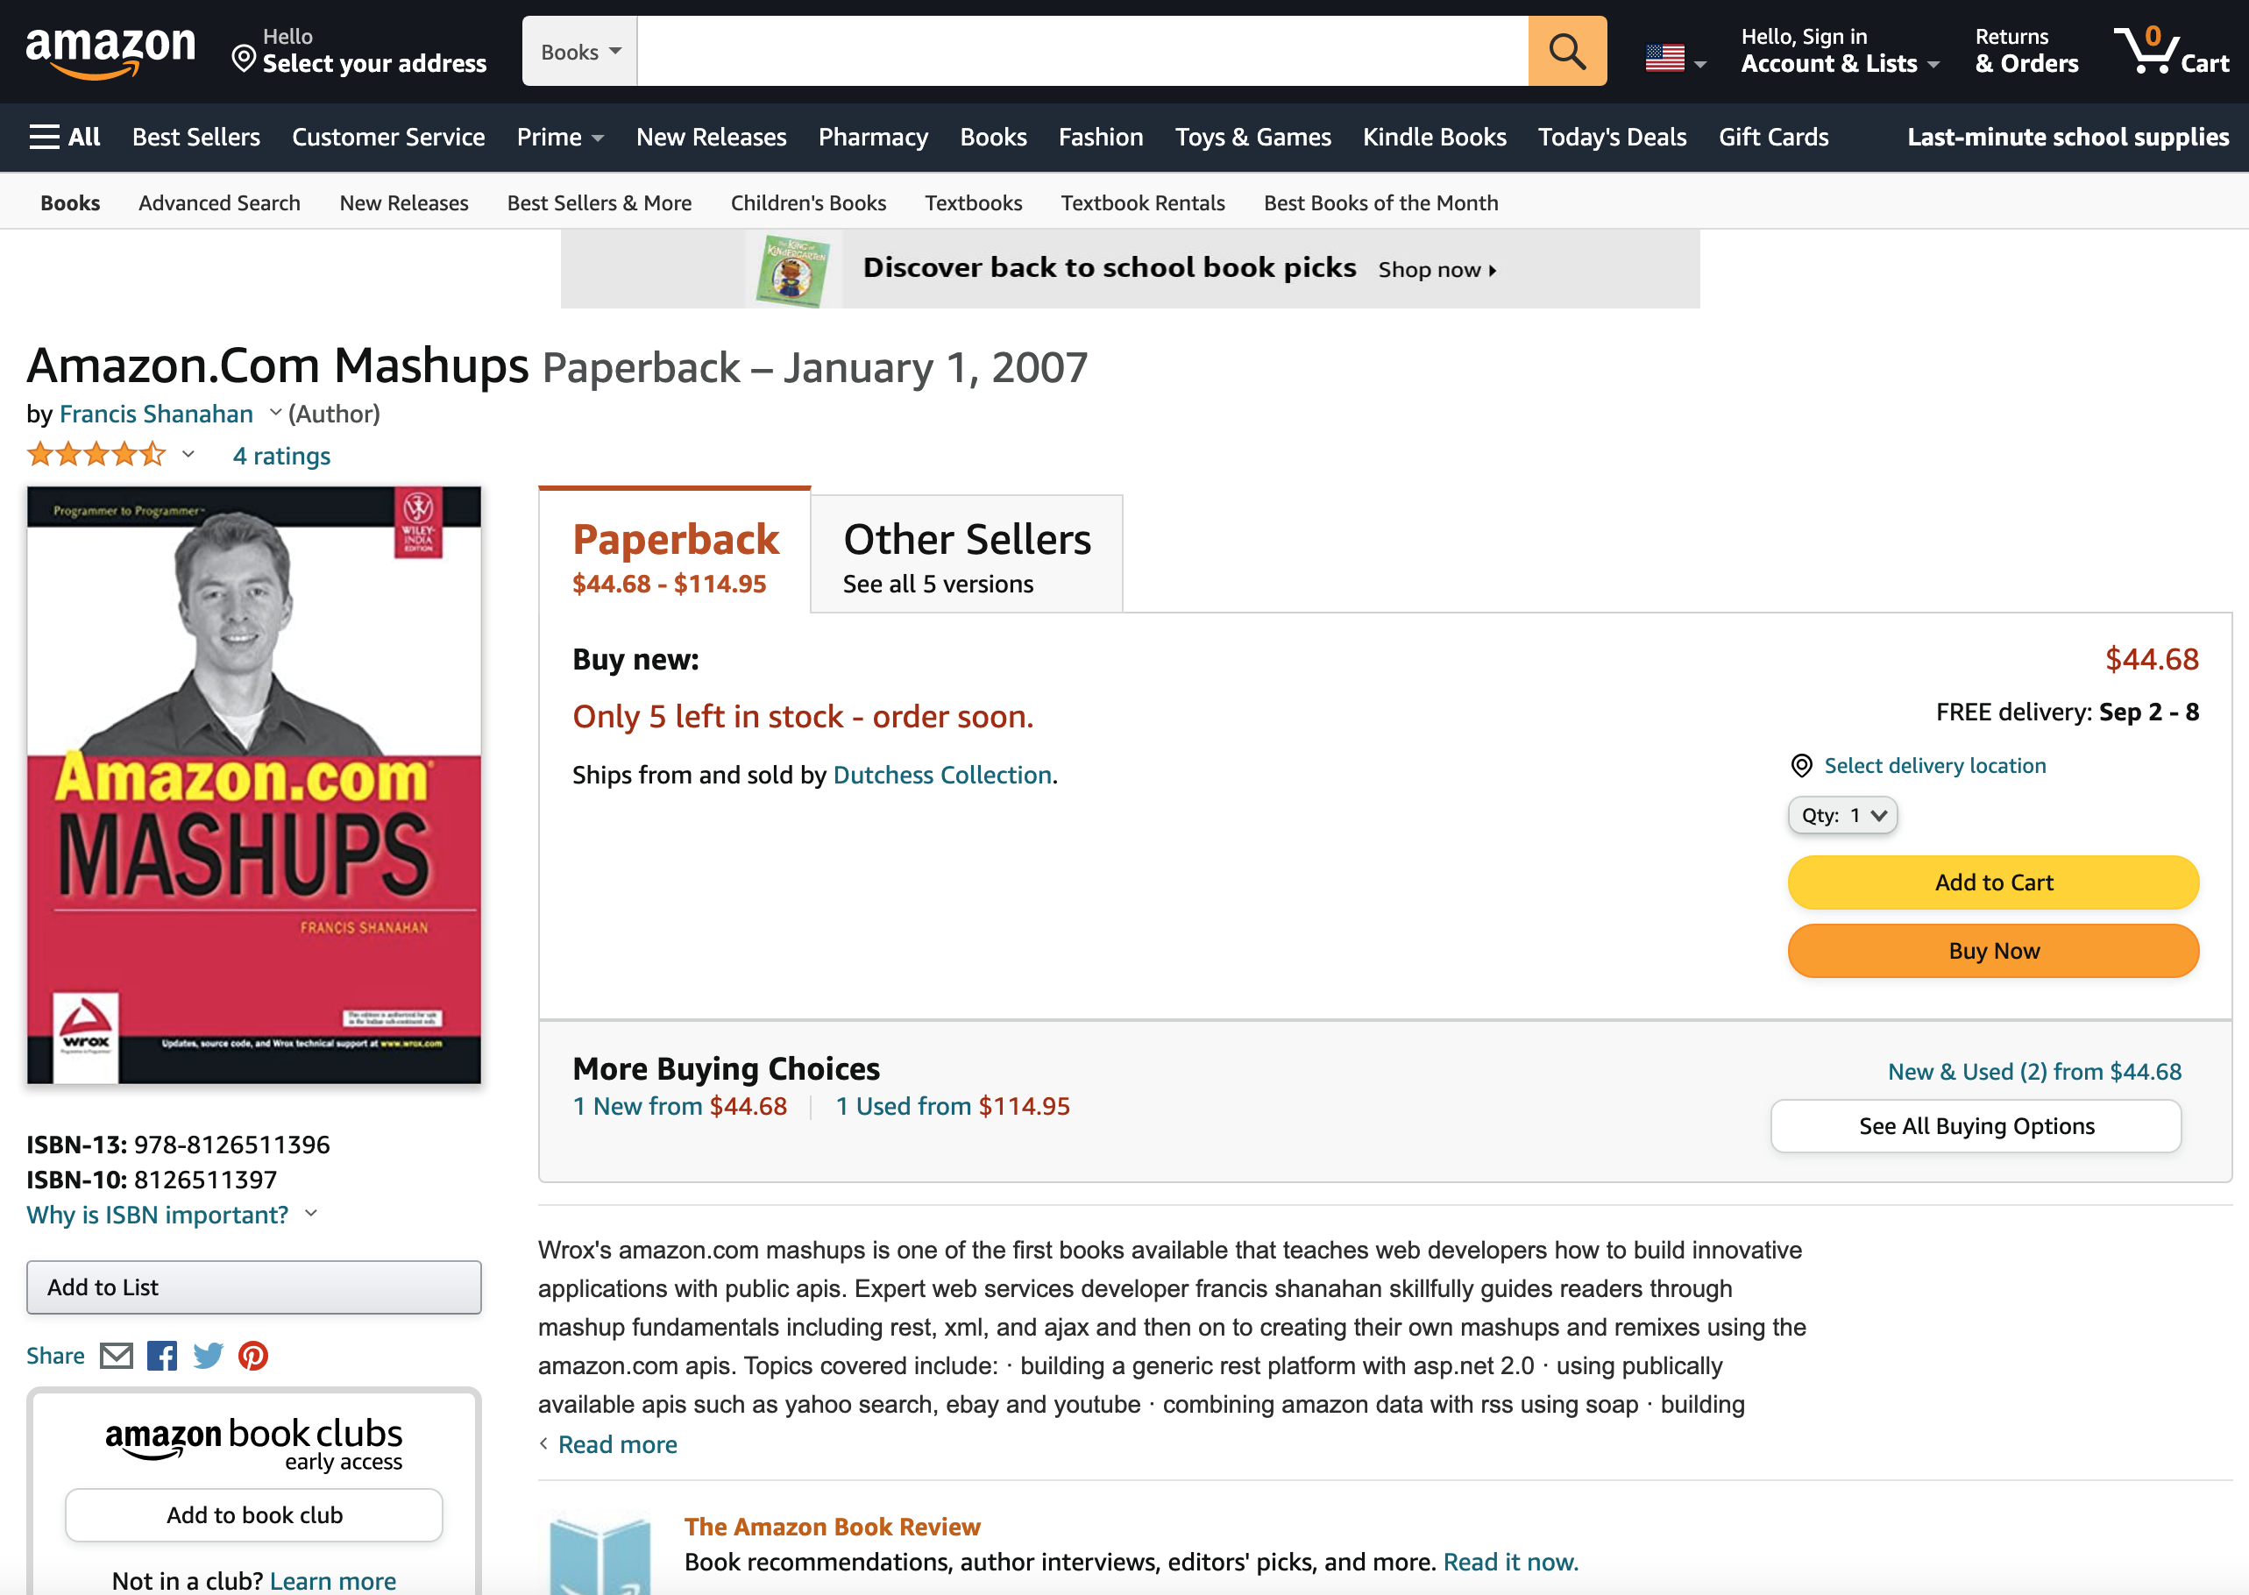Open the US flag language dropdown
Viewport: 2249px width, 1595px height.
[1676, 59]
